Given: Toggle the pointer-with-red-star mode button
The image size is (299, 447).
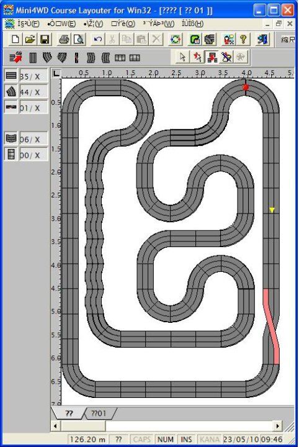Looking at the screenshot, I should [197, 57].
